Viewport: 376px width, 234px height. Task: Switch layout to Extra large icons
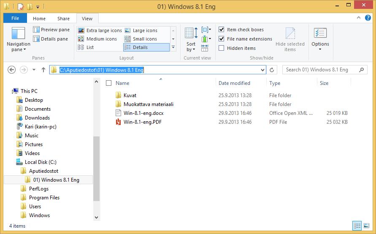tap(100, 30)
